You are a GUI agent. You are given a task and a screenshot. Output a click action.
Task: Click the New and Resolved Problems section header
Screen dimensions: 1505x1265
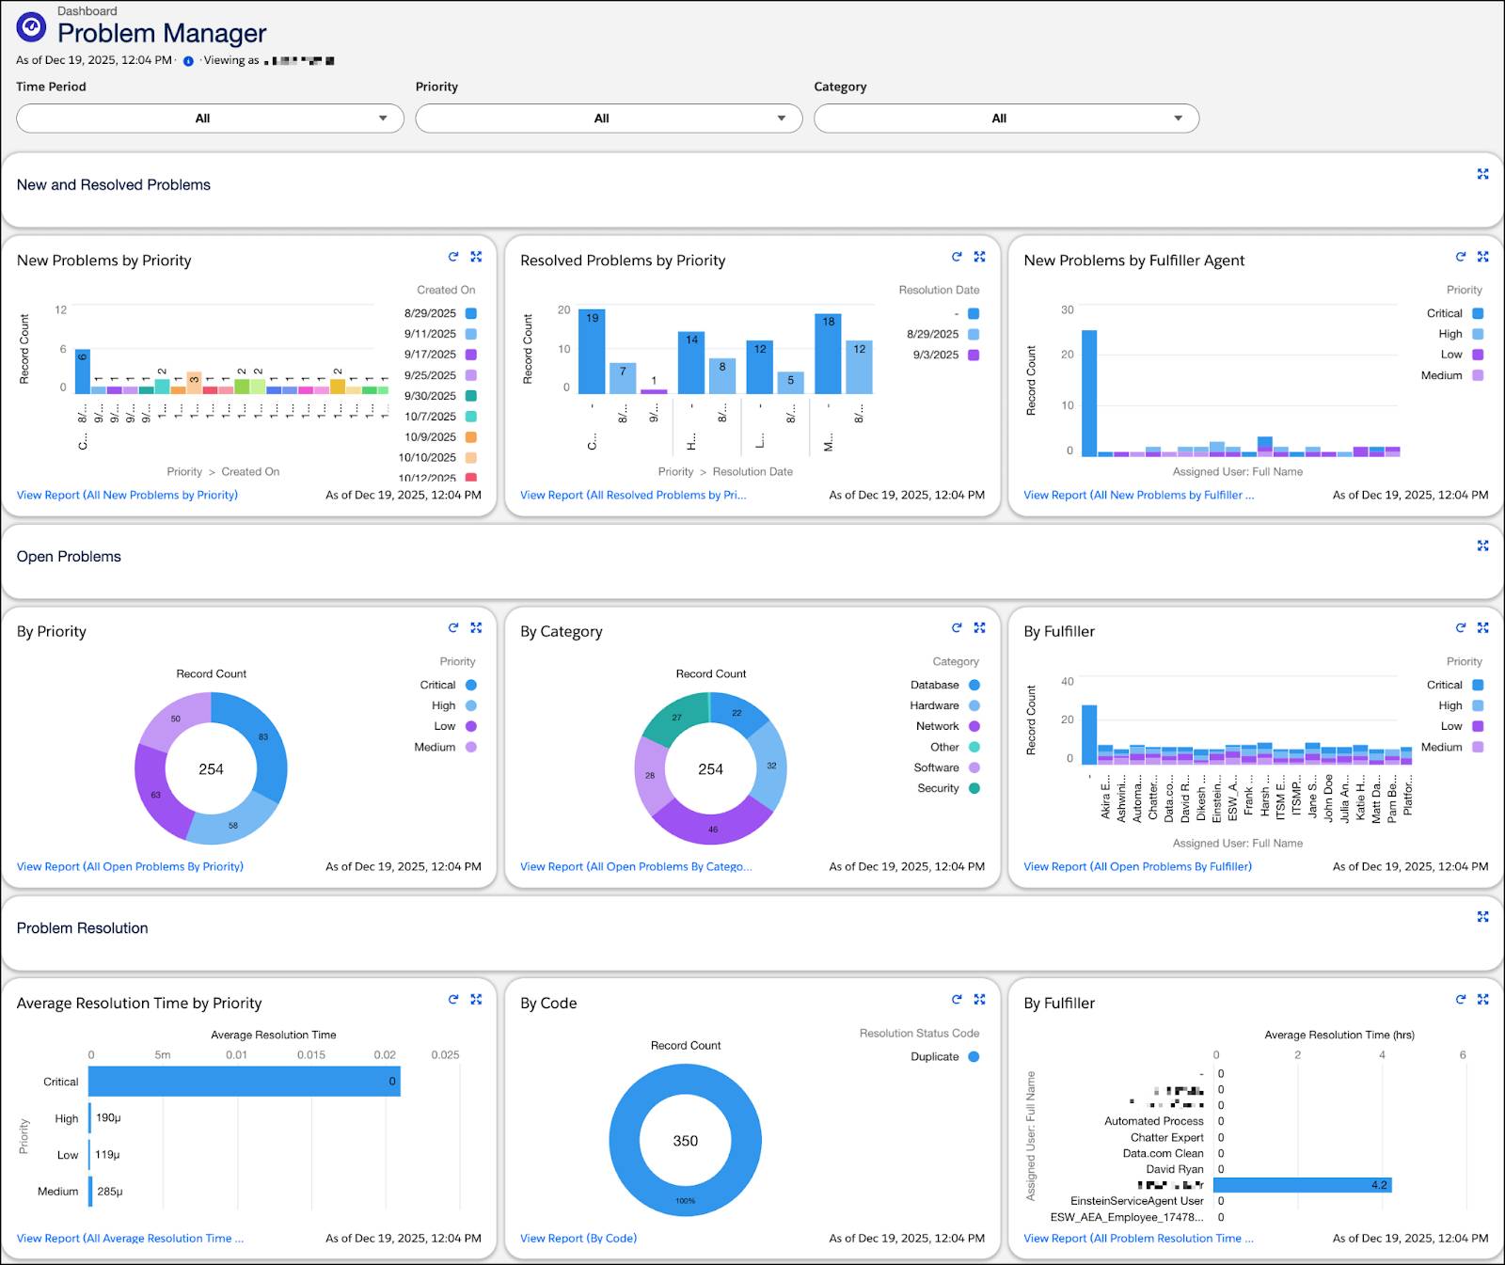112,184
